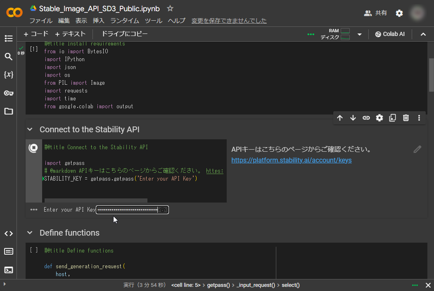The image size is (434, 291).
Task: Open the Variables panel in the sidebar
Action: pyautogui.click(x=8, y=74)
